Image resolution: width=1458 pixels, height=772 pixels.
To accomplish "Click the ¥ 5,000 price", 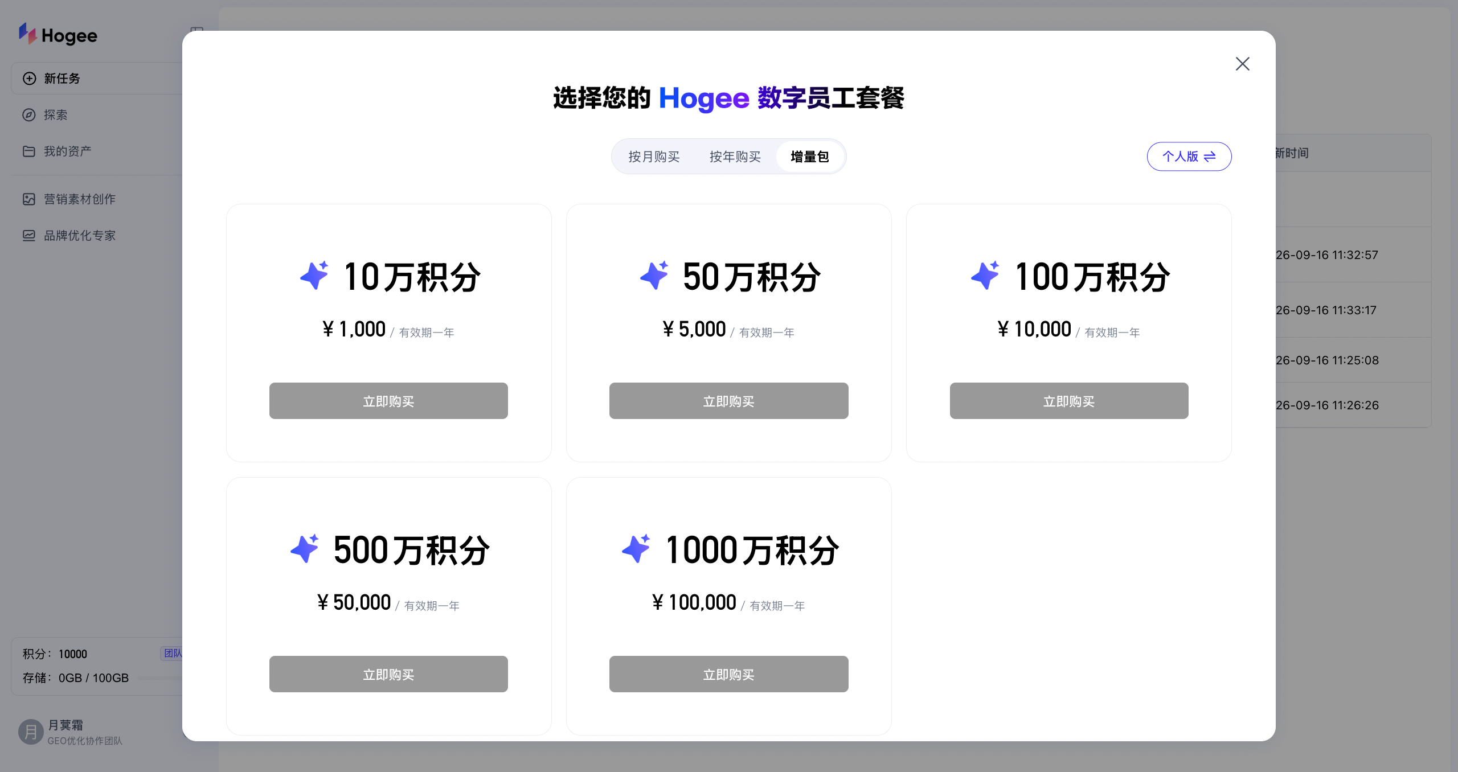I will coord(694,329).
